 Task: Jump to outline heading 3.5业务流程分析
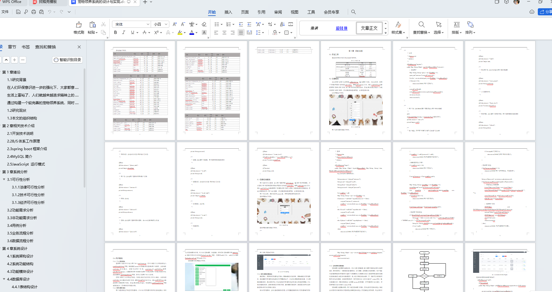(20, 233)
